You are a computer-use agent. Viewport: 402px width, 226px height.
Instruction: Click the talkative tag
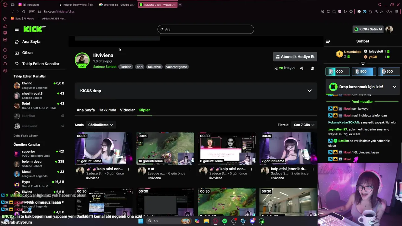click(154, 67)
